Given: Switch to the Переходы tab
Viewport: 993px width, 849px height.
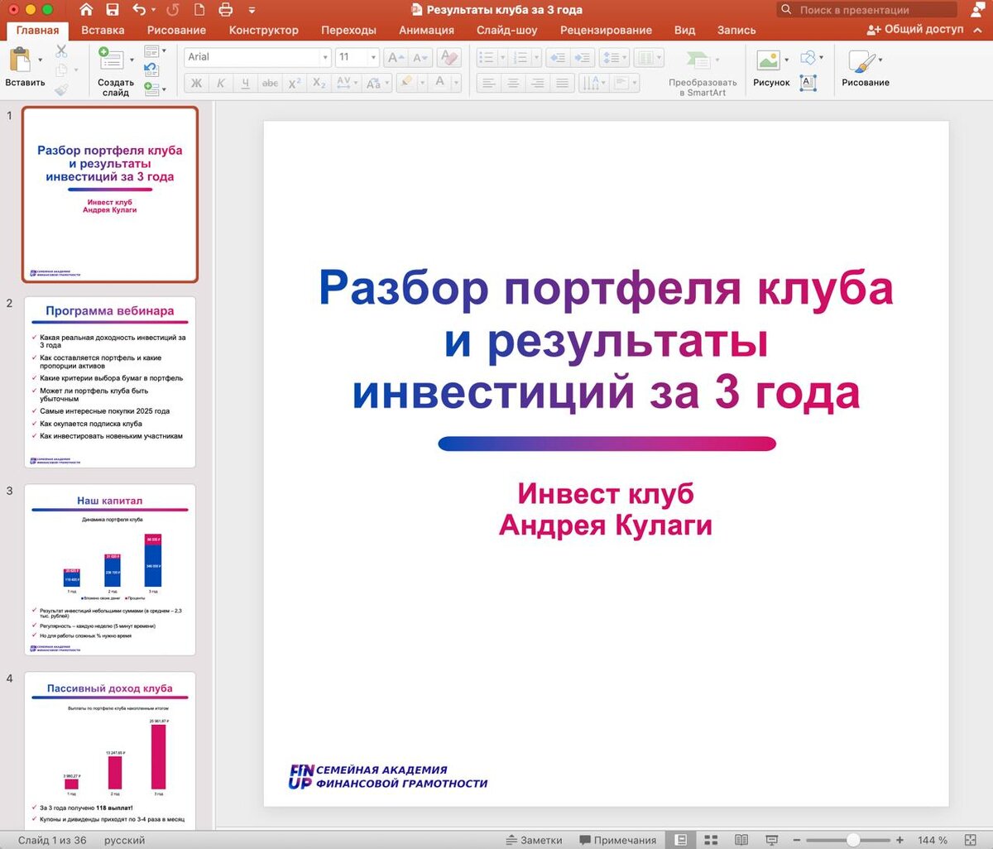Looking at the screenshot, I should [x=348, y=30].
